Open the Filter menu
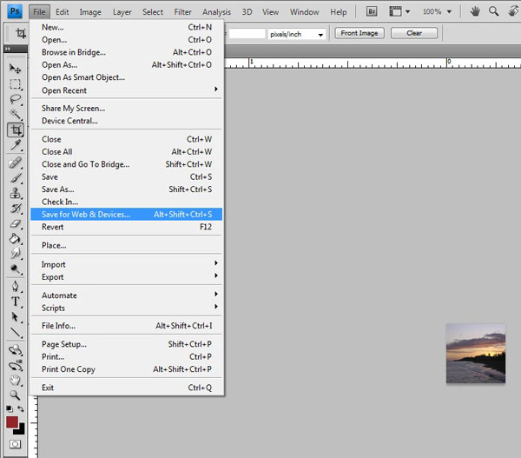 pyautogui.click(x=182, y=12)
